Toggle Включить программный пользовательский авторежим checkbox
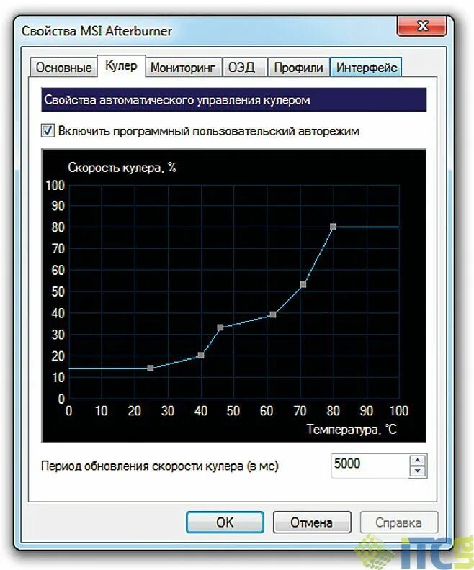 click(x=48, y=130)
